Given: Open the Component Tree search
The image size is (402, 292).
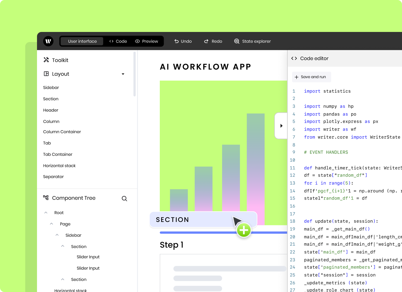Looking at the screenshot, I should point(124,198).
